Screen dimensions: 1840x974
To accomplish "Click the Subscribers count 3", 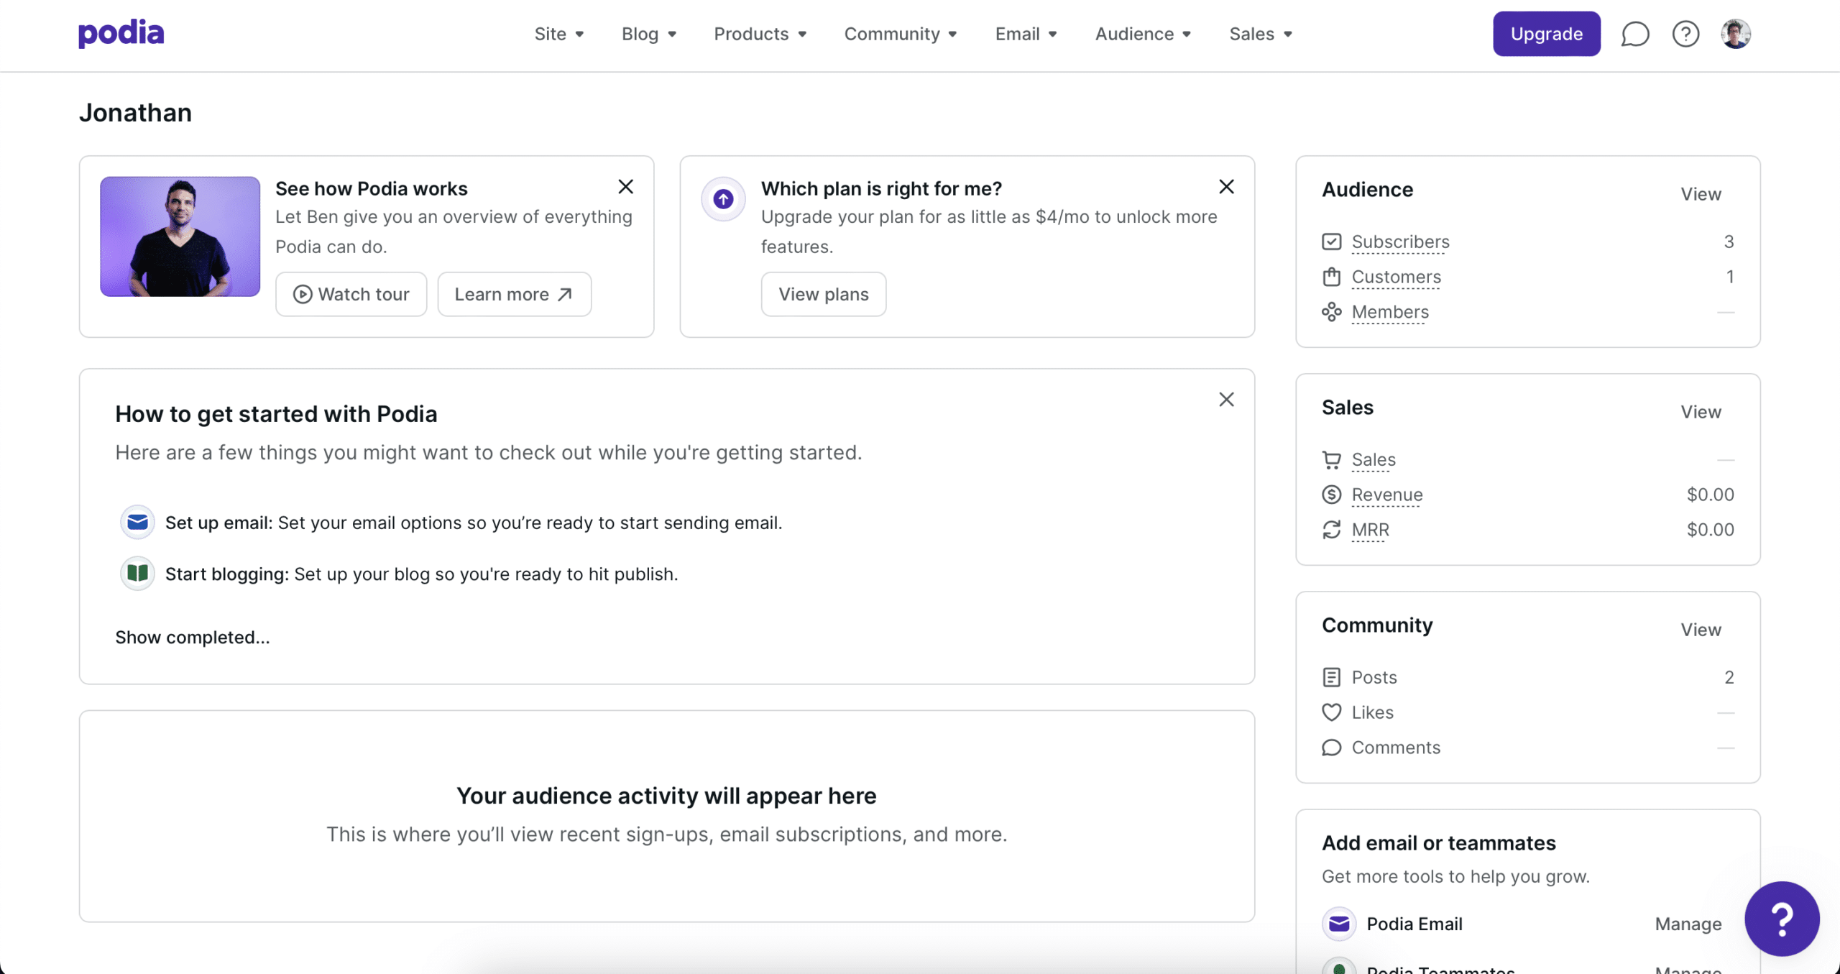I will coord(1729,242).
